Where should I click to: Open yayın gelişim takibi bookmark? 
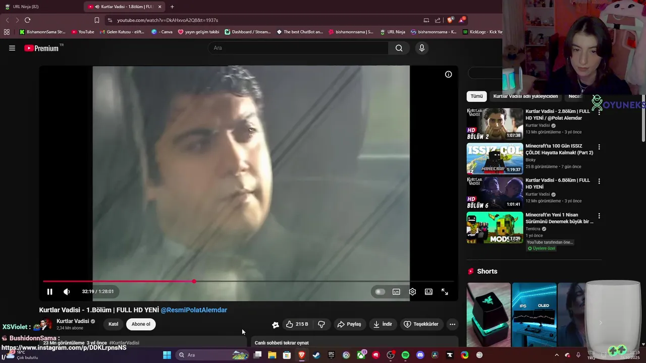[198, 32]
